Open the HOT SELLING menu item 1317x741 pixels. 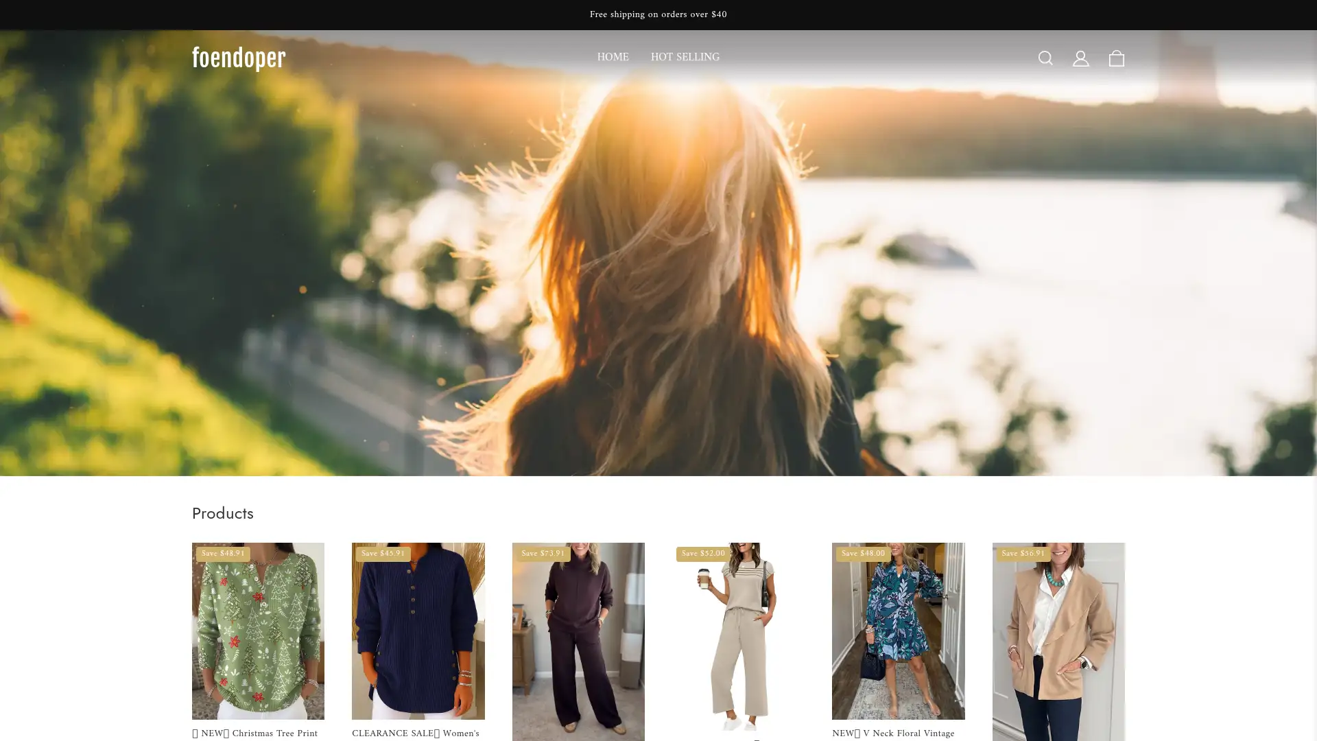pyautogui.click(x=685, y=58)
